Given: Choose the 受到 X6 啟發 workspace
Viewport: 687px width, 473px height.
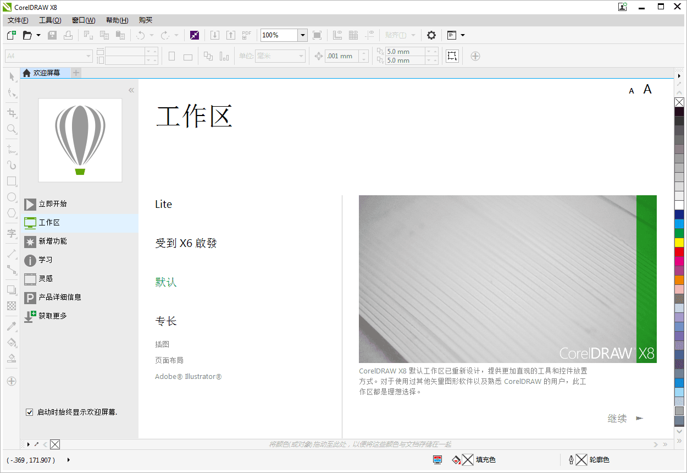Looking at the screenshot, I should (186, 243).
